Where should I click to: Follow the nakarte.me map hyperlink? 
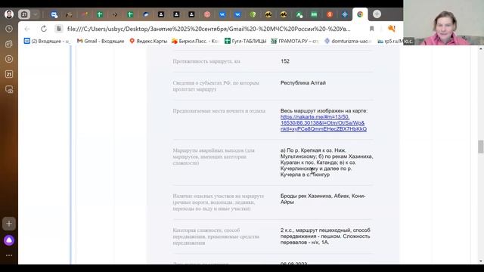[x=324, y=122]
